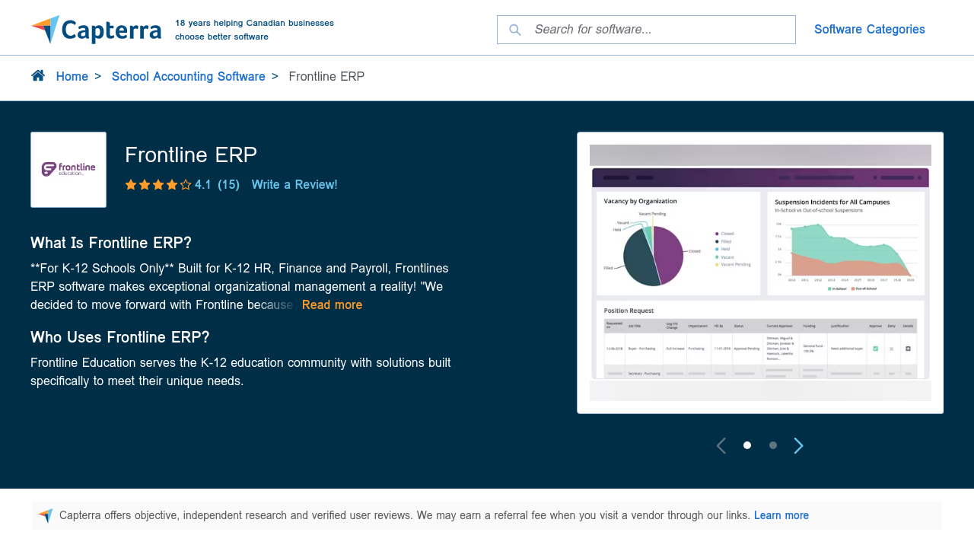Click the Frontline ERP breadcrumb text

[326, 77]
